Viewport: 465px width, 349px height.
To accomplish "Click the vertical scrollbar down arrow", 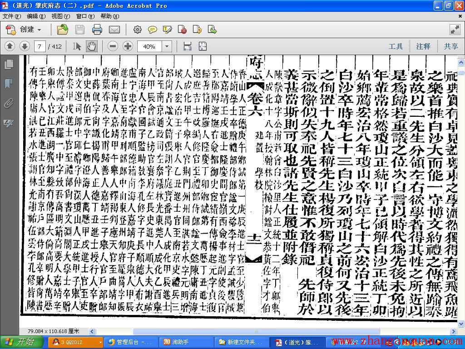I will click(461, 324).
